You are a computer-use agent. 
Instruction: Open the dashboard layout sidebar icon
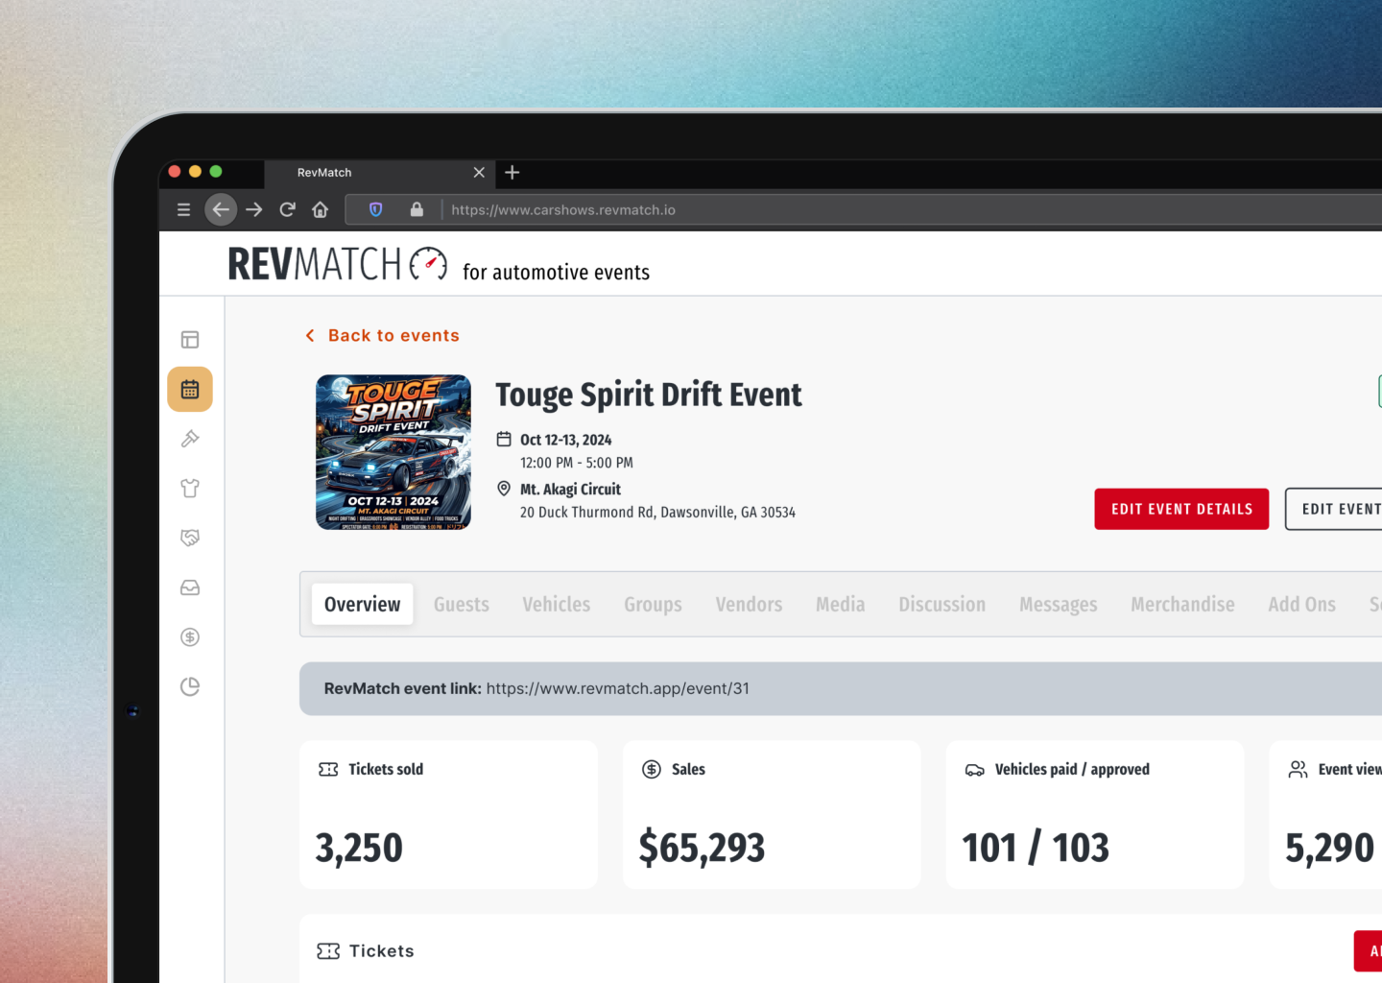coord(190,340)
